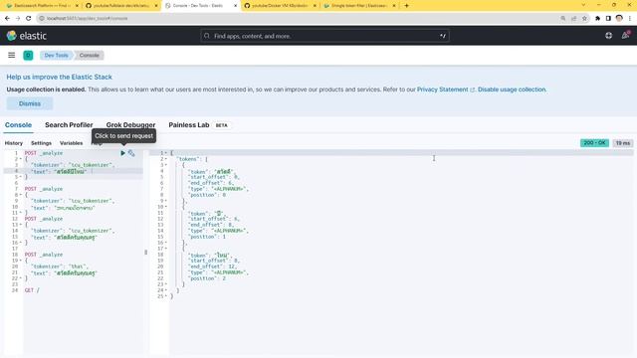Click the Console breadcrumb

(x=90, y=56)
